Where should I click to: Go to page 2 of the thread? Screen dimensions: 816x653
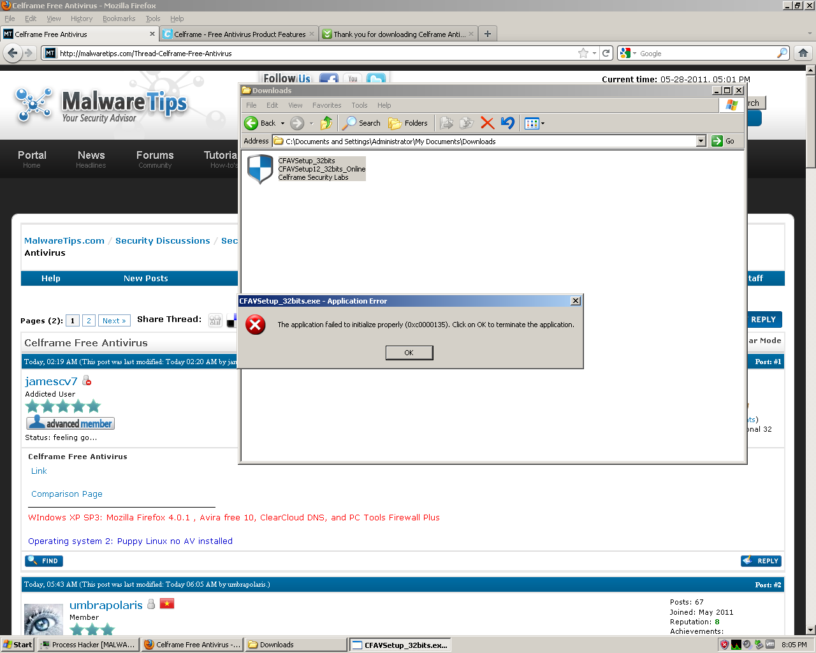(x=89, y=321)
